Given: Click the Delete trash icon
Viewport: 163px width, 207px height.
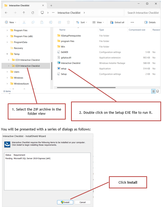Looking at the screenshot, I should (68, 22).
